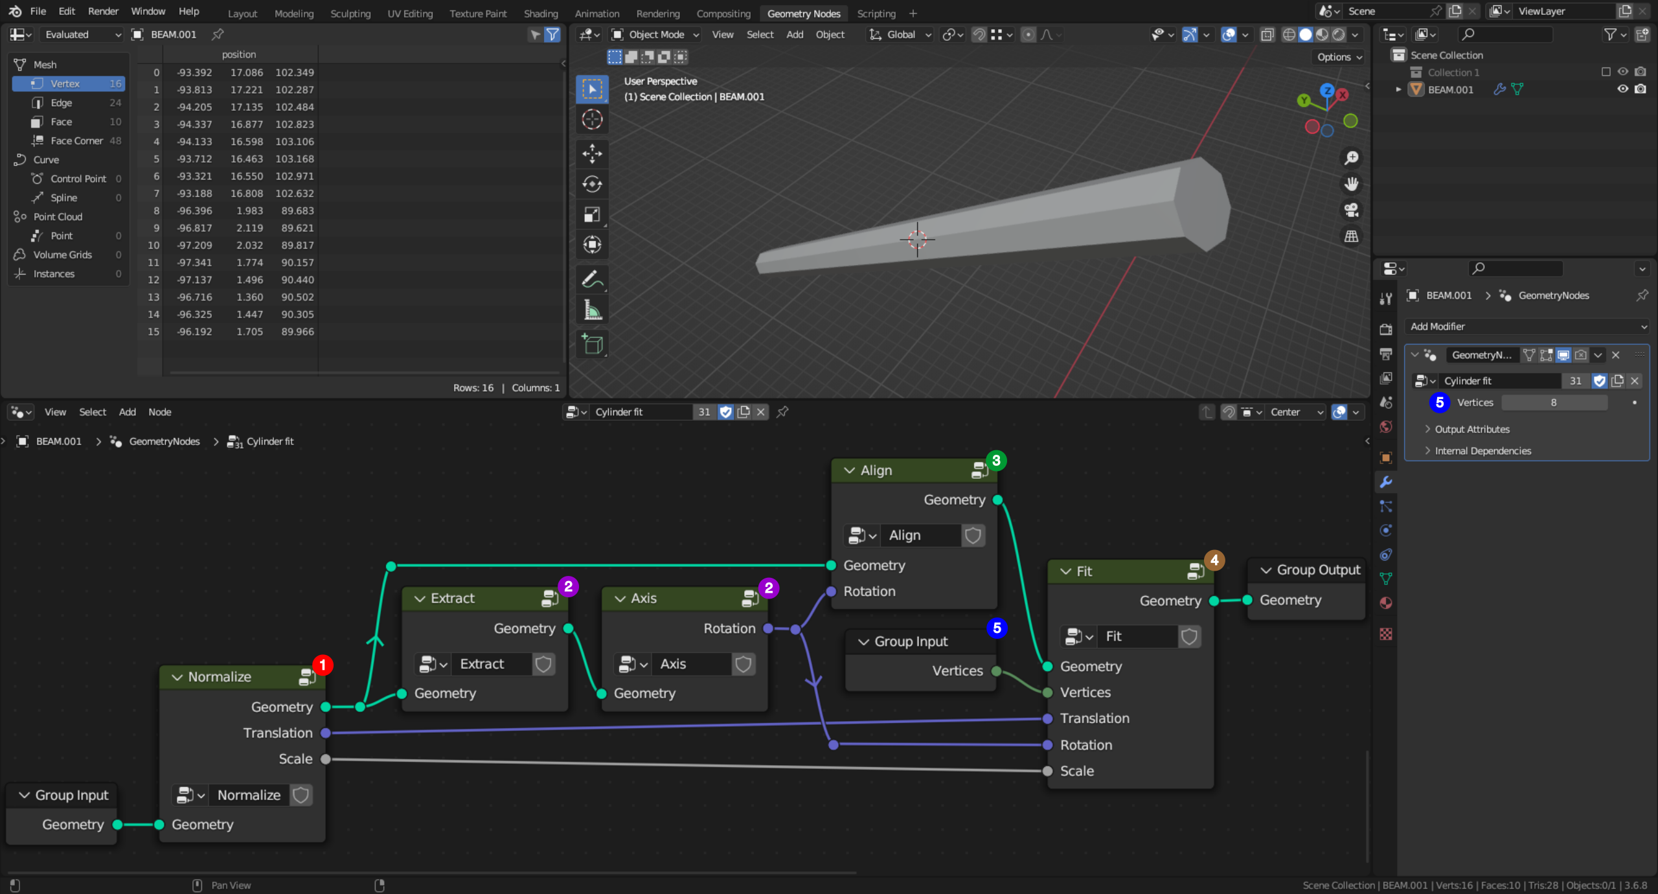Activate the Move tool
The image size is (1658, 894).
[592, 154]
